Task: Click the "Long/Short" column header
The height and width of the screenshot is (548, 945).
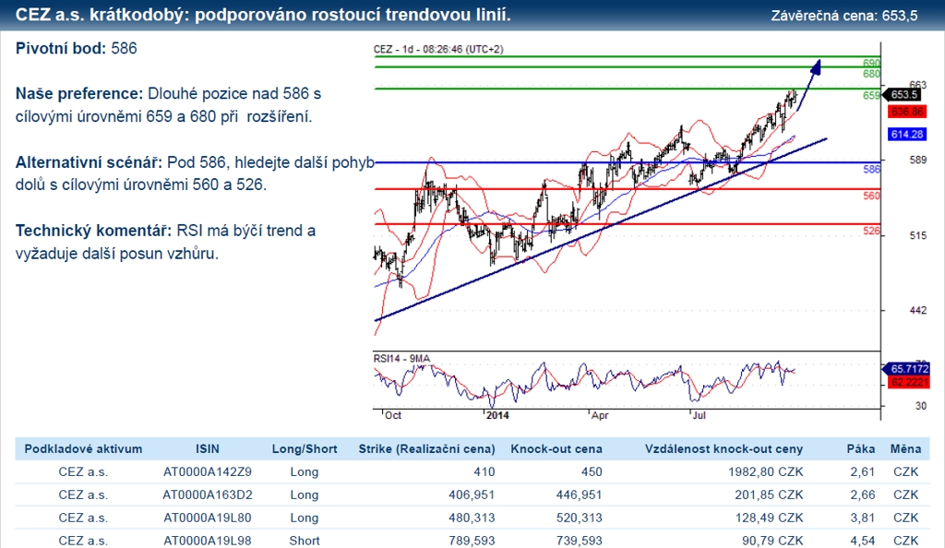Action: pyautogui.click(x=305, y=448)
